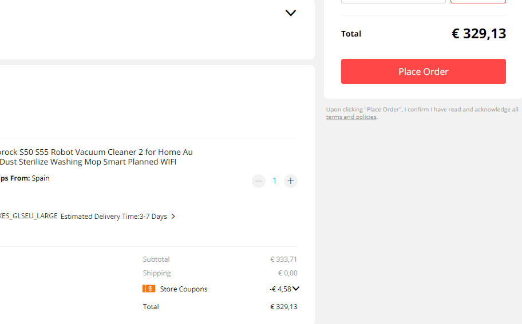Open delivery options arrow after Estimated Delivery Time
The height and width of the screenshot is (324, 522).
[x=173, y=217]
